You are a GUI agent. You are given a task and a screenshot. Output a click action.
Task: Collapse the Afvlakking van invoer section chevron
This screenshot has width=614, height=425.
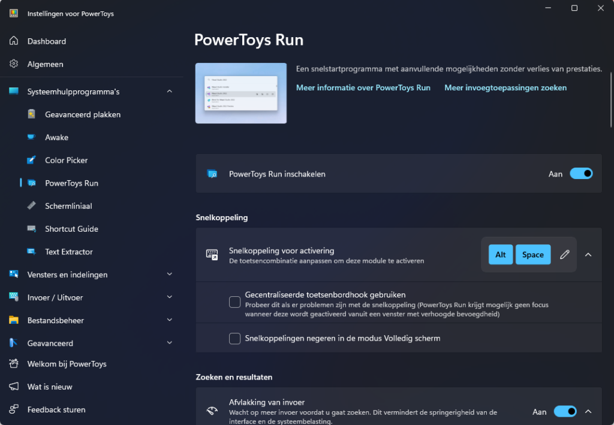[x=588, y=411]
